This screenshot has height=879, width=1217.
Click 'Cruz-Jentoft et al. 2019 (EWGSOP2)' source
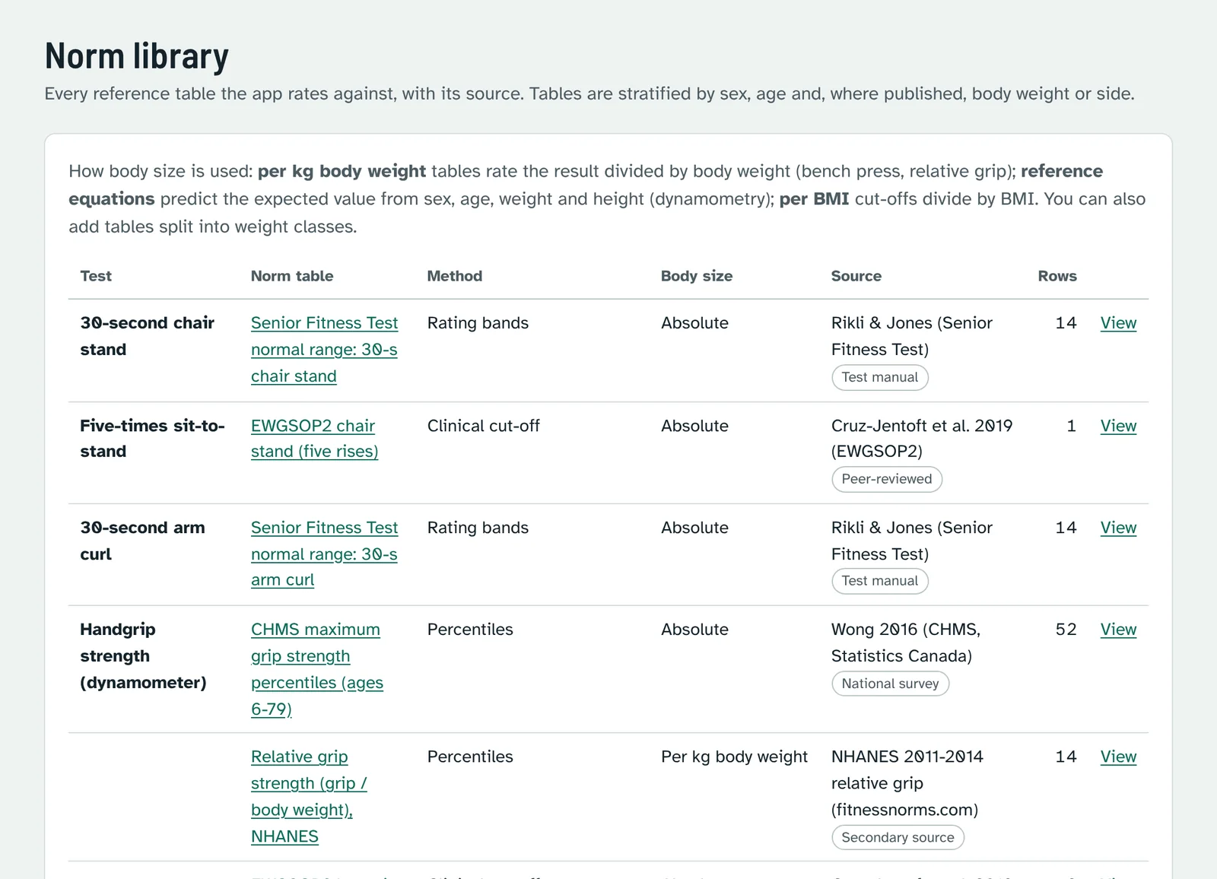click(x=922, y=439)
